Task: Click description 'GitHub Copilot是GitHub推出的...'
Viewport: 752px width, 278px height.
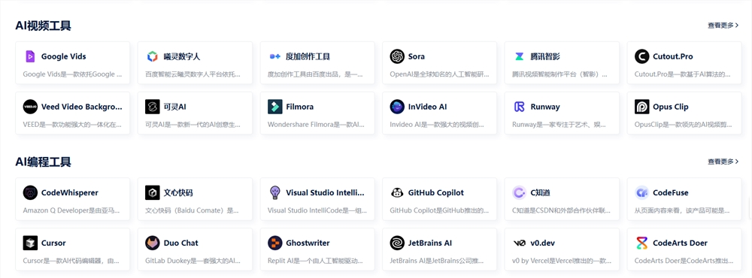Action: (440, 211)
